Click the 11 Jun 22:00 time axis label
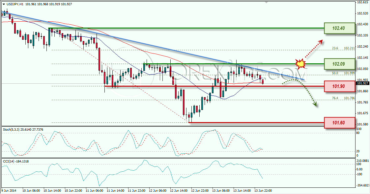Image resolution: width=370 pixels, height=194 pixels. (x=137, y=191)
